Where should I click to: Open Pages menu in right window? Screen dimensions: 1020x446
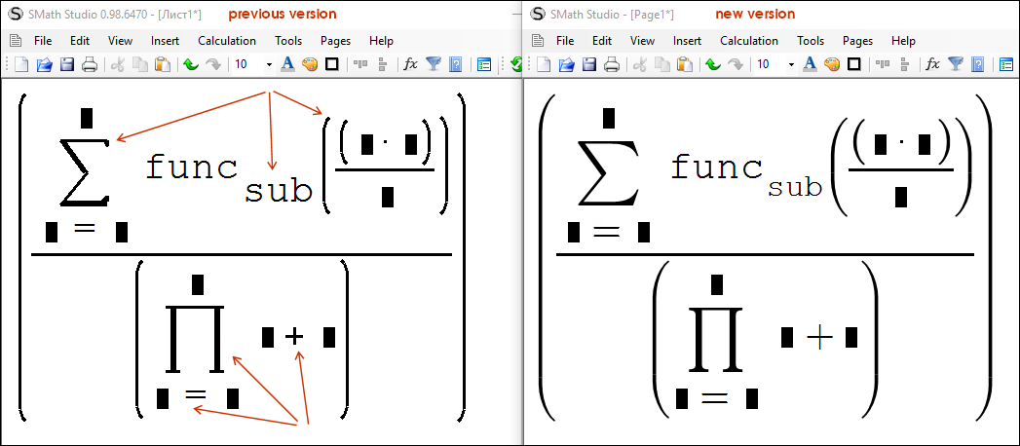pyautogui.click(x=857, y=41)
